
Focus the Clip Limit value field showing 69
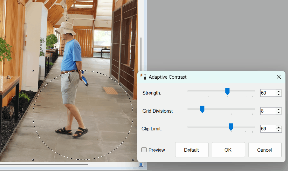click(x=268, y=129)
